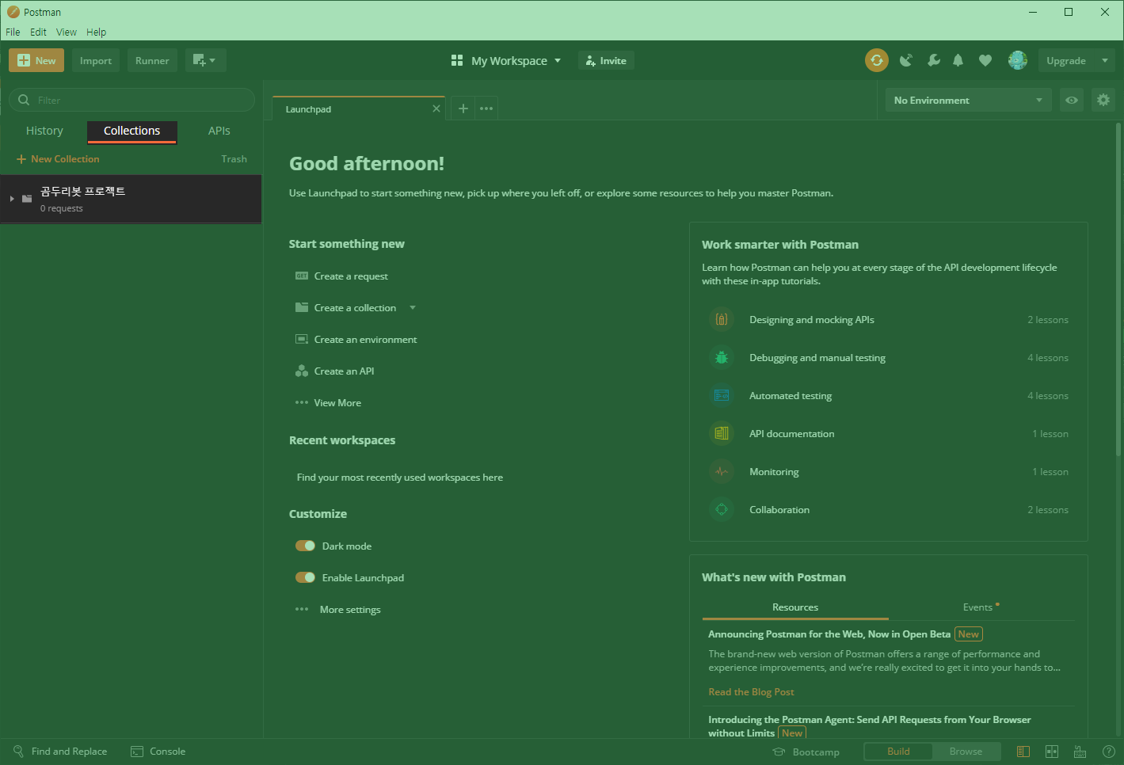Open the keyboard shortcuts icon
Screen dimensions: 1124x765
click(x=1080, y=752)
